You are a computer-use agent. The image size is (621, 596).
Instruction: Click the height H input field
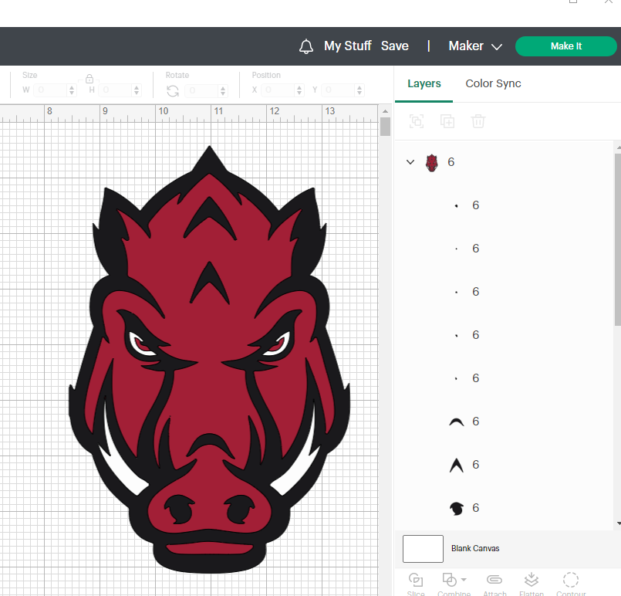(x=115, y=90)
